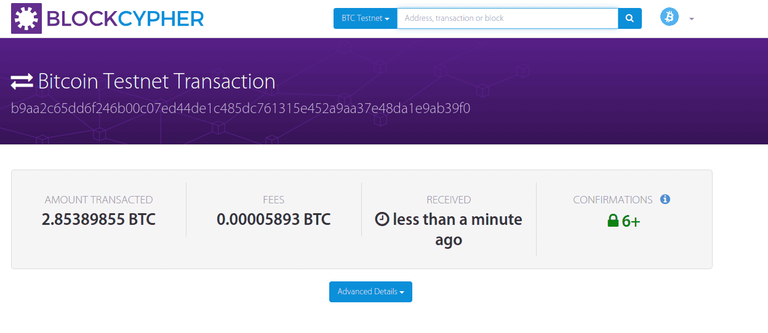This screenshot has height=333, width=768.
Task: Click the 6+ confirmations count
Action: (631, 221)
